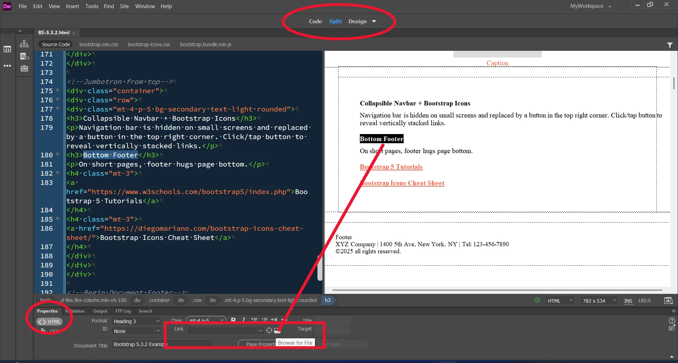Click the Browse for File folder icon
The image size is (678, 363).
click(x=277, y=331)
